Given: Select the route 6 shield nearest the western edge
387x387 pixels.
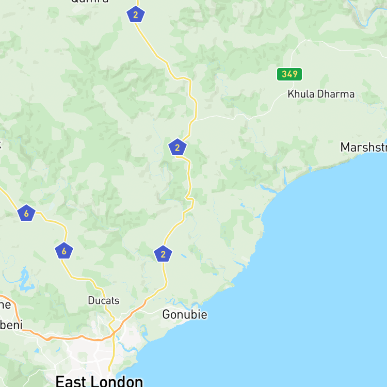Looking at the screenshot, I should [x=26, y=213].
